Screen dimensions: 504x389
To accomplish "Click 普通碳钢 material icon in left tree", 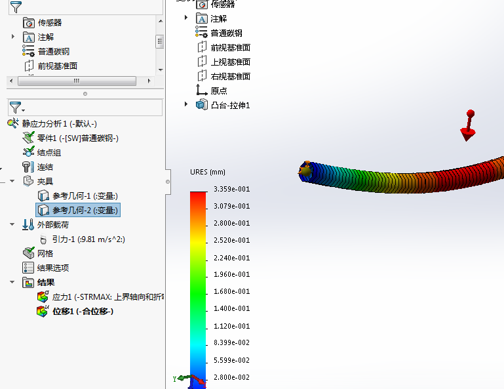I will (28, 51).
